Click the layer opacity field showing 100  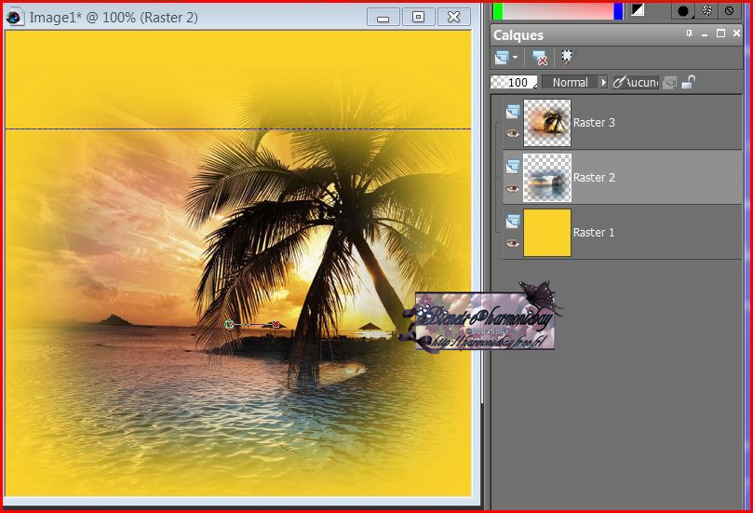514,82
